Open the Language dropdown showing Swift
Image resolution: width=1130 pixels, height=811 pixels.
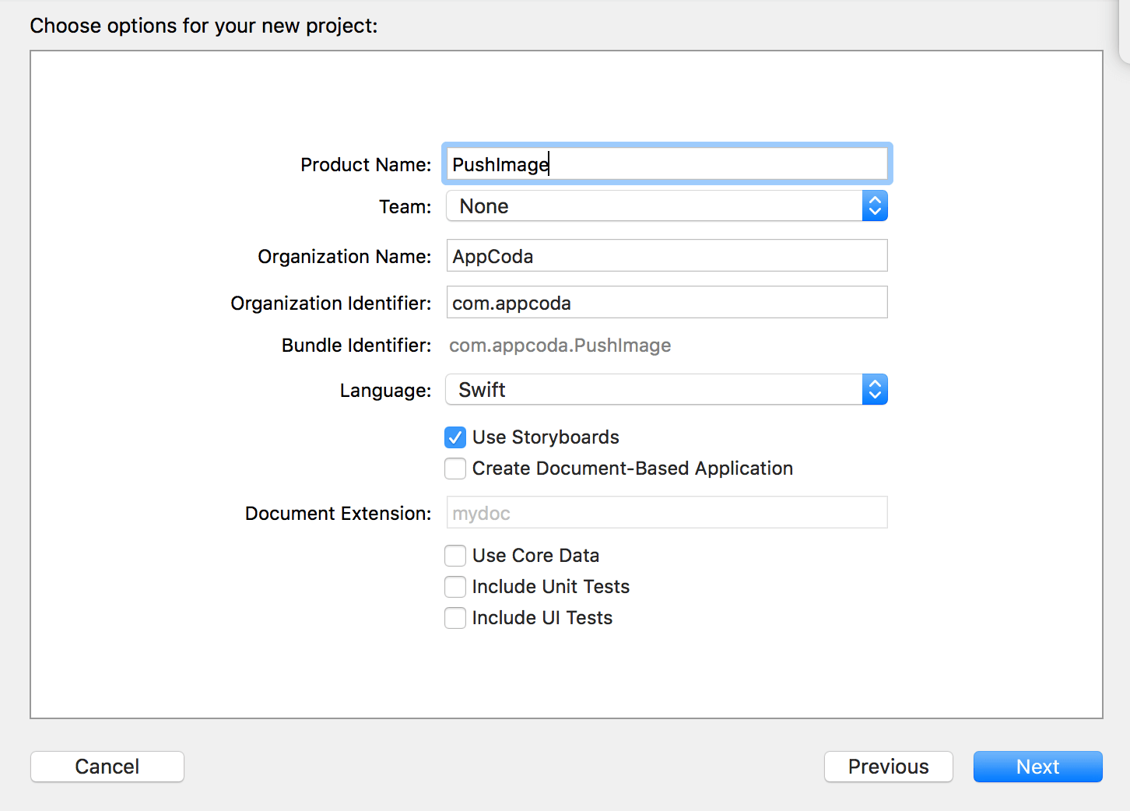click(x=654, y=390)
